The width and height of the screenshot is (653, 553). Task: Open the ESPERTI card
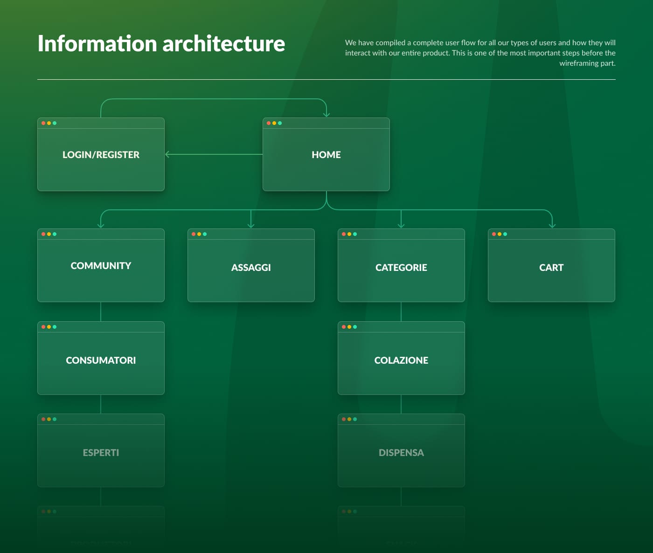(x=101, y=450)
